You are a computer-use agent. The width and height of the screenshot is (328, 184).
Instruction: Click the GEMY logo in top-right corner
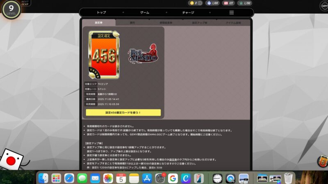coord(324,5)
